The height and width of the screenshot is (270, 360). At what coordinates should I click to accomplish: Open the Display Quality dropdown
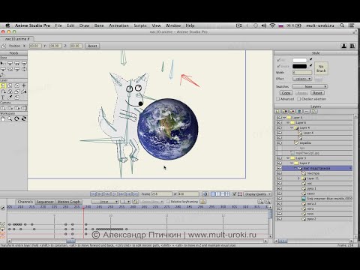(257, 194)
